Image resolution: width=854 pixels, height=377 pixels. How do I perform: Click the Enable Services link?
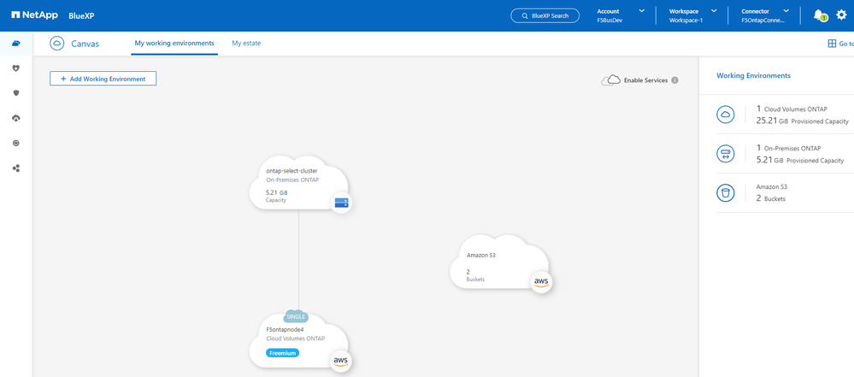pos(645,80)
